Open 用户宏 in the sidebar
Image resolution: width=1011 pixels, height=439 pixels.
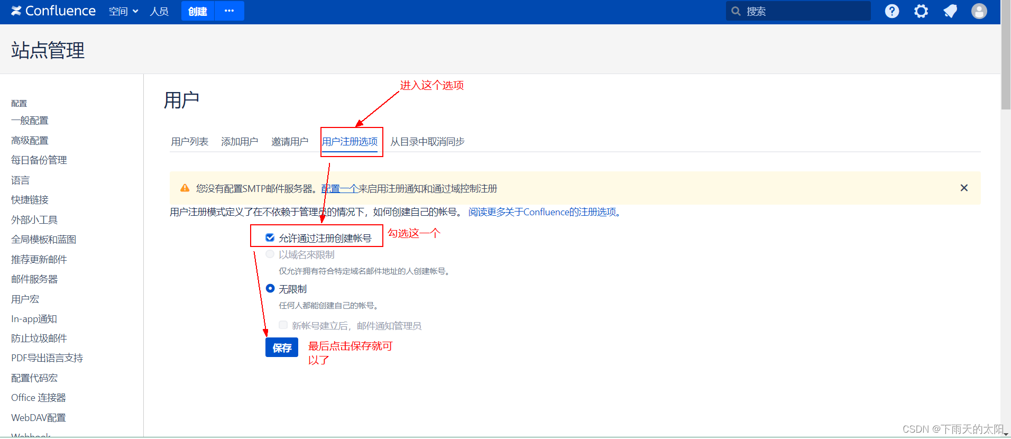click(25, 299)
